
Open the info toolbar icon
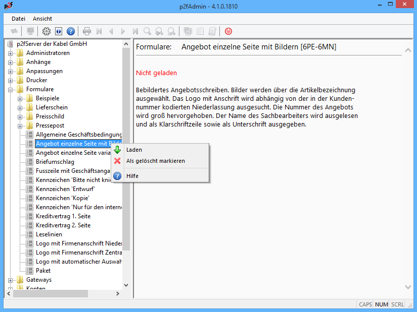click(x=59, y=31)
